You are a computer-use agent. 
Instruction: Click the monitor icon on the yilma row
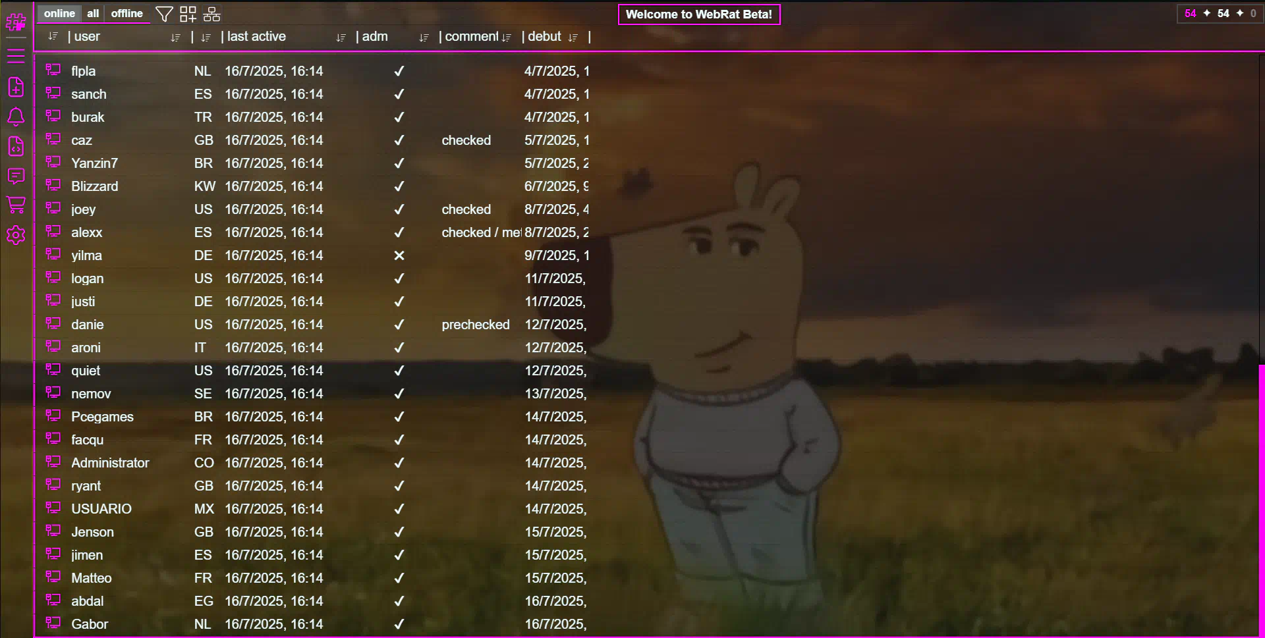point(53,254)
